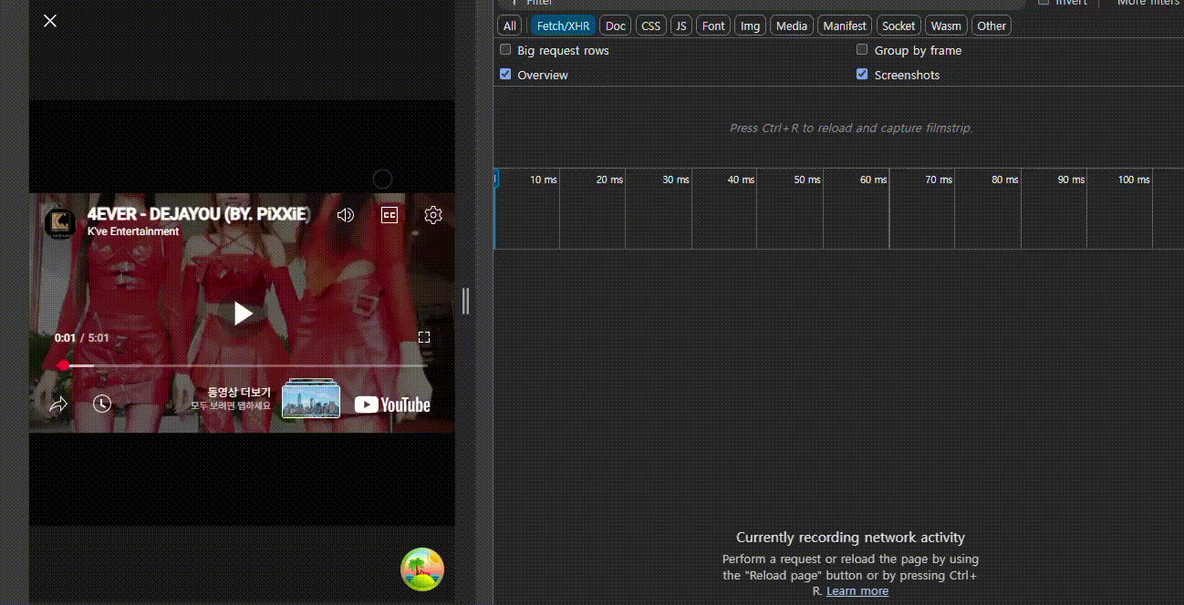This screenshot has height=605, width=1184.
Task: Click the devtools panel divider handle
Action: click(x=465, y=301)
